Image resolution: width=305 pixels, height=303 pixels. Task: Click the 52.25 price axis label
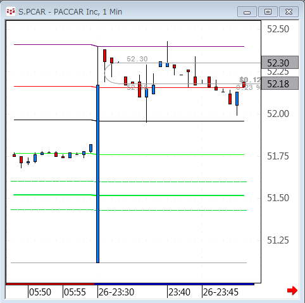(x=278, y=72)
